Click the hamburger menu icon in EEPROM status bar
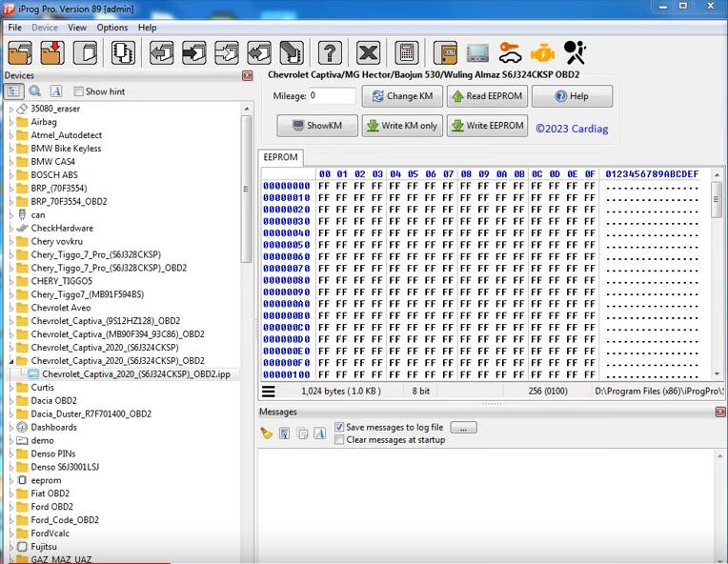This screenshot has width=728, height=564. tap(269, 392)
